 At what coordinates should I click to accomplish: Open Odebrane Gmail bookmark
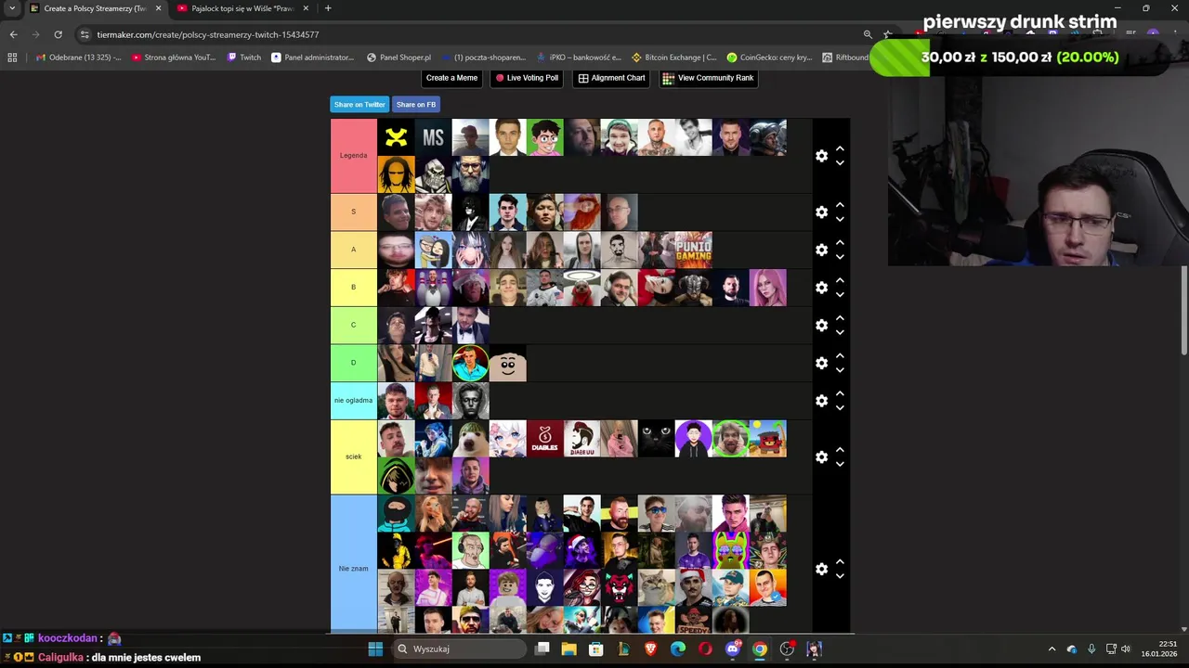tap(78, 58)
